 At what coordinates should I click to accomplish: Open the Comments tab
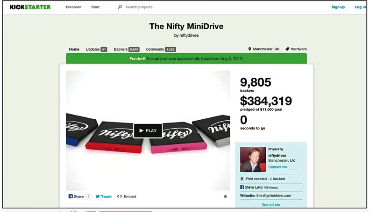(x=161, y=49)
